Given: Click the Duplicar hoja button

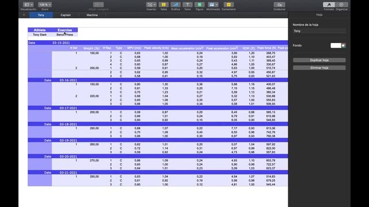Looking at the screenshot, I should [319, 60].
